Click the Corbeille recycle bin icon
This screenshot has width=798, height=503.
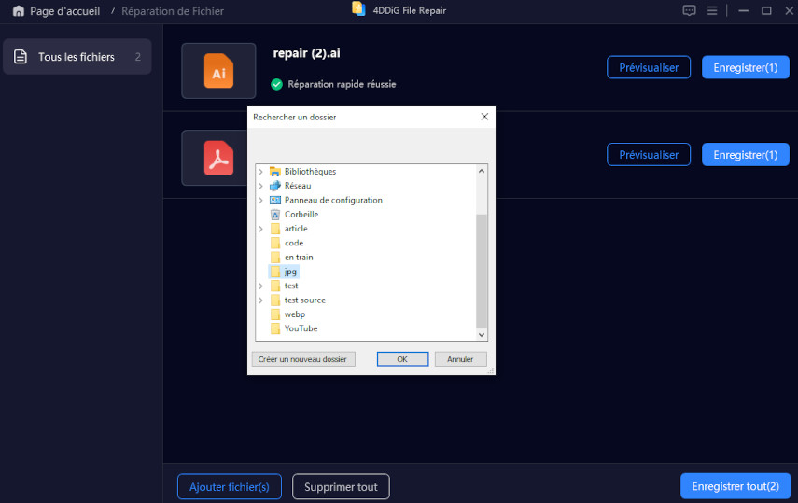pos(275,215)
